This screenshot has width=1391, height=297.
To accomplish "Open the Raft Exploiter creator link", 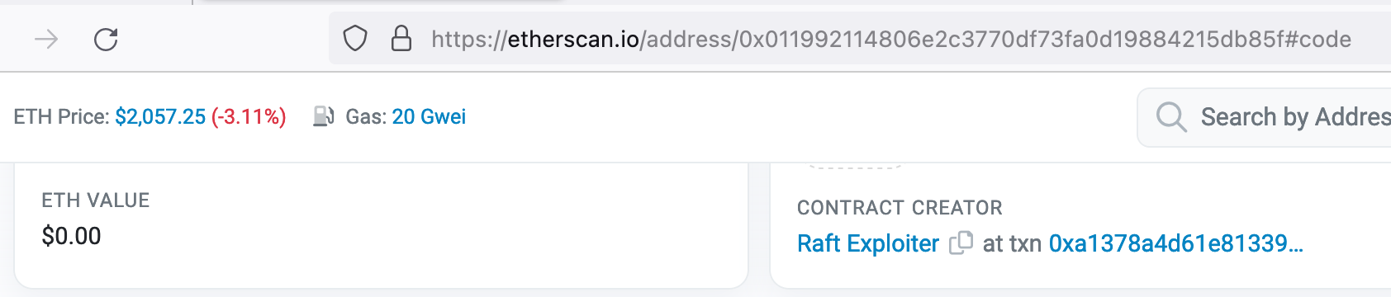I will (868, 243).
